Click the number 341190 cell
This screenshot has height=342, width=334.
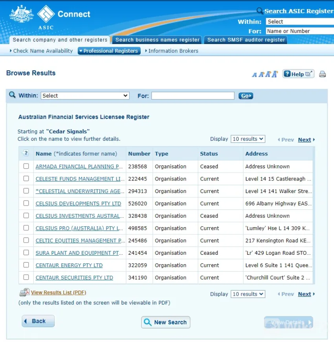click(x=138, y=278)
